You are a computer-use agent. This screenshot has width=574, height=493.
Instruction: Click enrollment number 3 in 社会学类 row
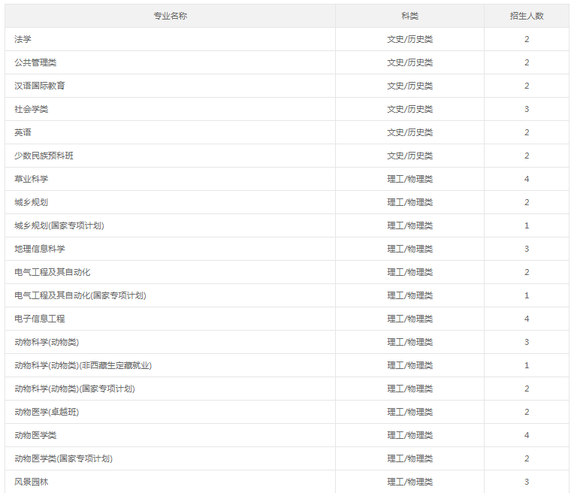pos(527,109)
